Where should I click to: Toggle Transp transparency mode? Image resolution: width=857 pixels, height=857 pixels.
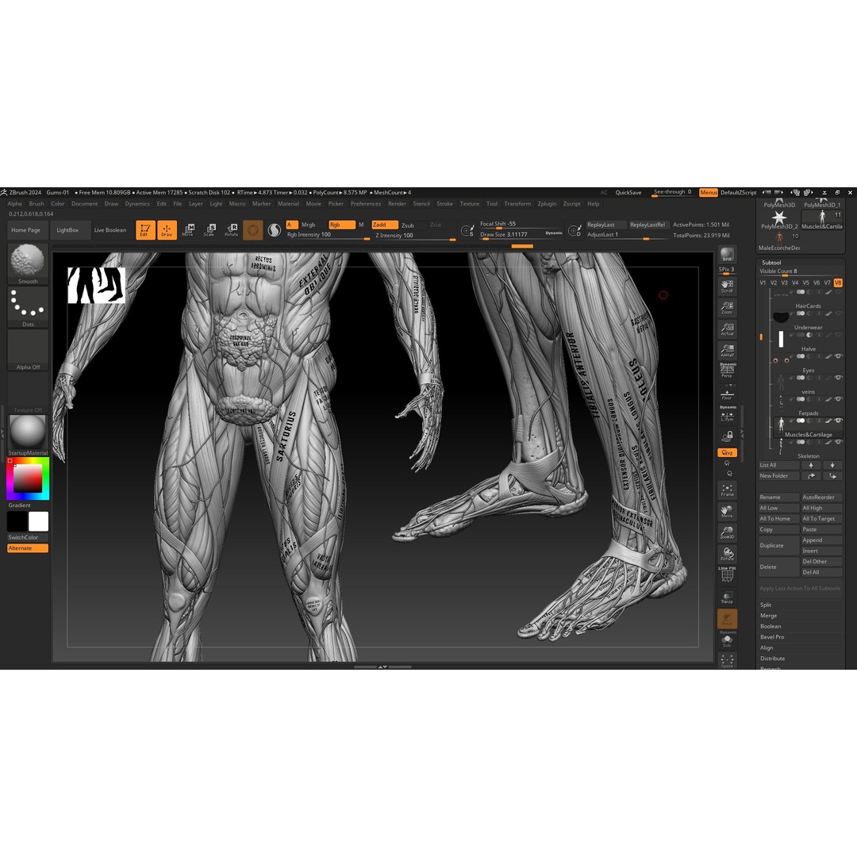[727, 598]
